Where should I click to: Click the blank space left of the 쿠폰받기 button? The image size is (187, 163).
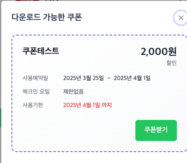pyautogui.click(x=73, y=130)
